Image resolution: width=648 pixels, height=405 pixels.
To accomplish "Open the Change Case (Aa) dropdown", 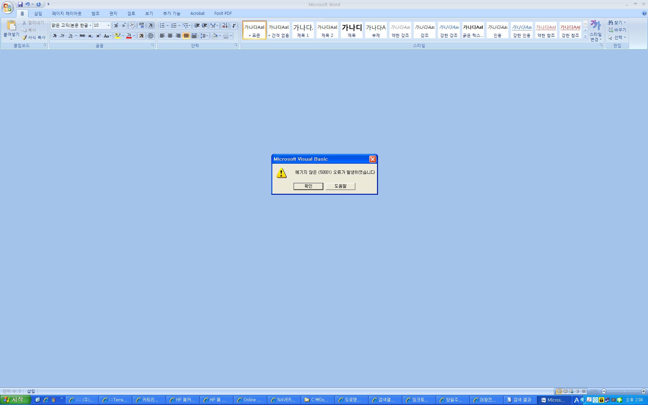I will tap(107, 36).
